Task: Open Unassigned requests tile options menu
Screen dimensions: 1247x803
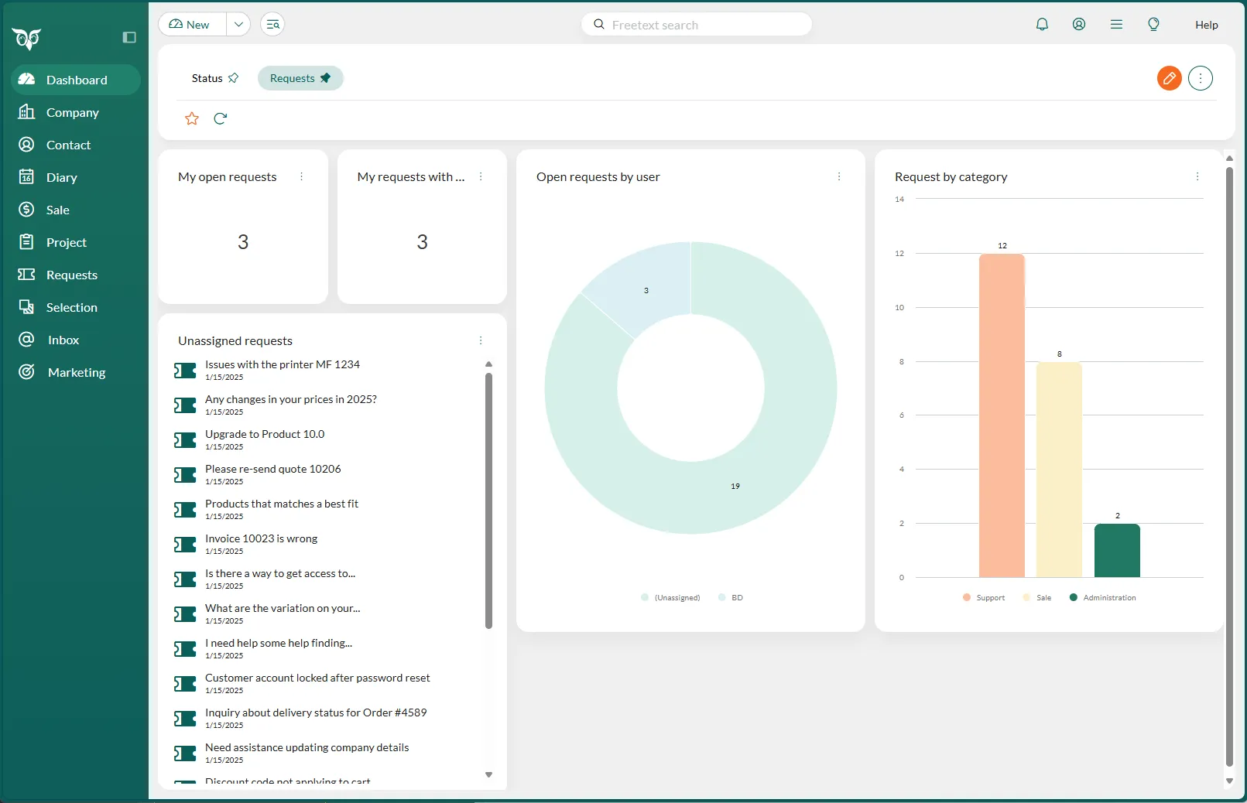Action: [481, 340]
